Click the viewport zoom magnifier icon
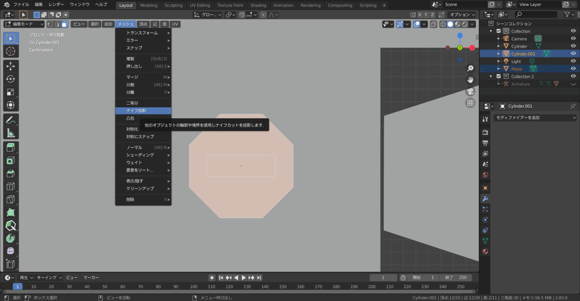The image size is (580, 301). click(x=470, y=69)
